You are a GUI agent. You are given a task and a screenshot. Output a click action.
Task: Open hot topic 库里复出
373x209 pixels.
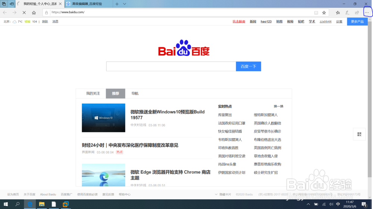tap(225, 115)
